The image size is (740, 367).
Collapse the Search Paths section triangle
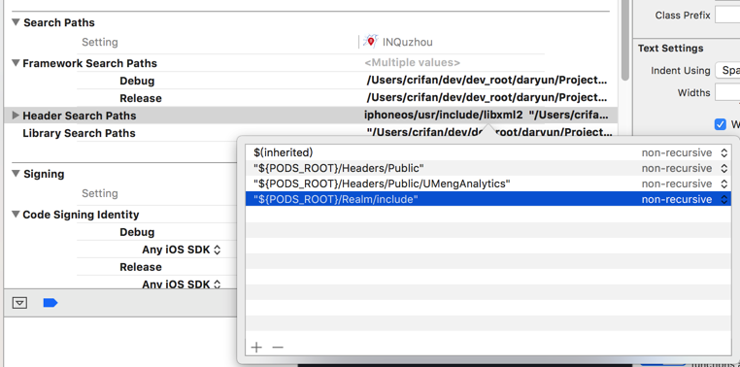(17, 22)
